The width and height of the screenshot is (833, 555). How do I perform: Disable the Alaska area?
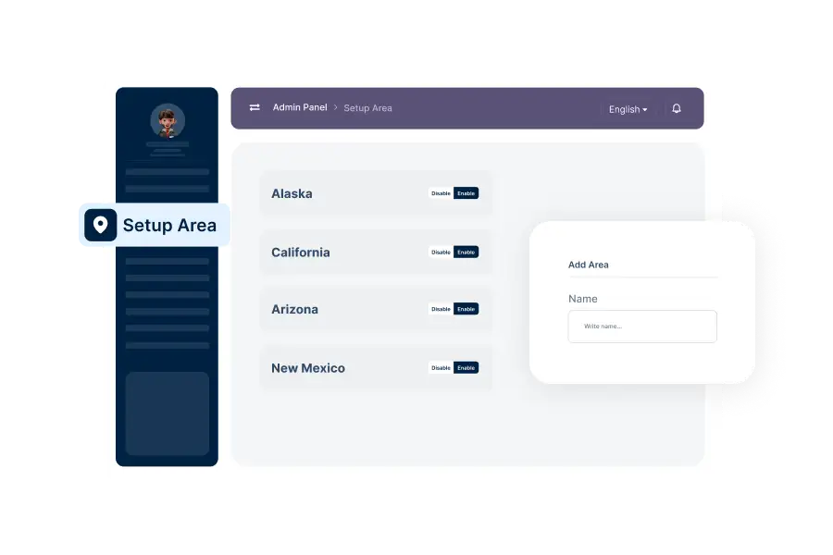pyautogui.click(x=441, y=193)
